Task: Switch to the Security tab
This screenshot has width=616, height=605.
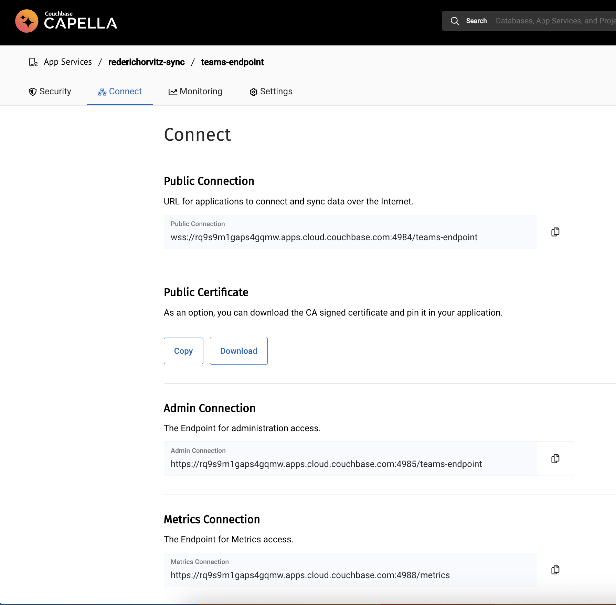Action: click(55, 92)
